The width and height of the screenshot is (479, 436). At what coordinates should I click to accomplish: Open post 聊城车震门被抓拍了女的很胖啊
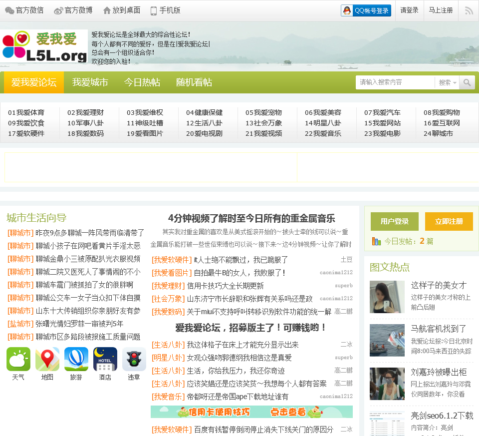[x=85, y=285]
